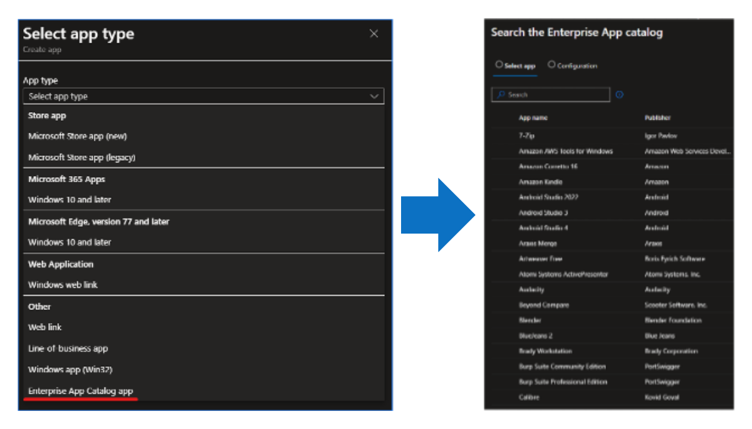Select Android Studio 4 row
The width and height of the screenshot is (752, 429).
tap(612, 228)
